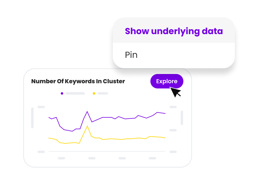This screenshot has width=258, height=185.
Task: Click the top-right y-axis tick placeholder
Action: tap(173, 107)
